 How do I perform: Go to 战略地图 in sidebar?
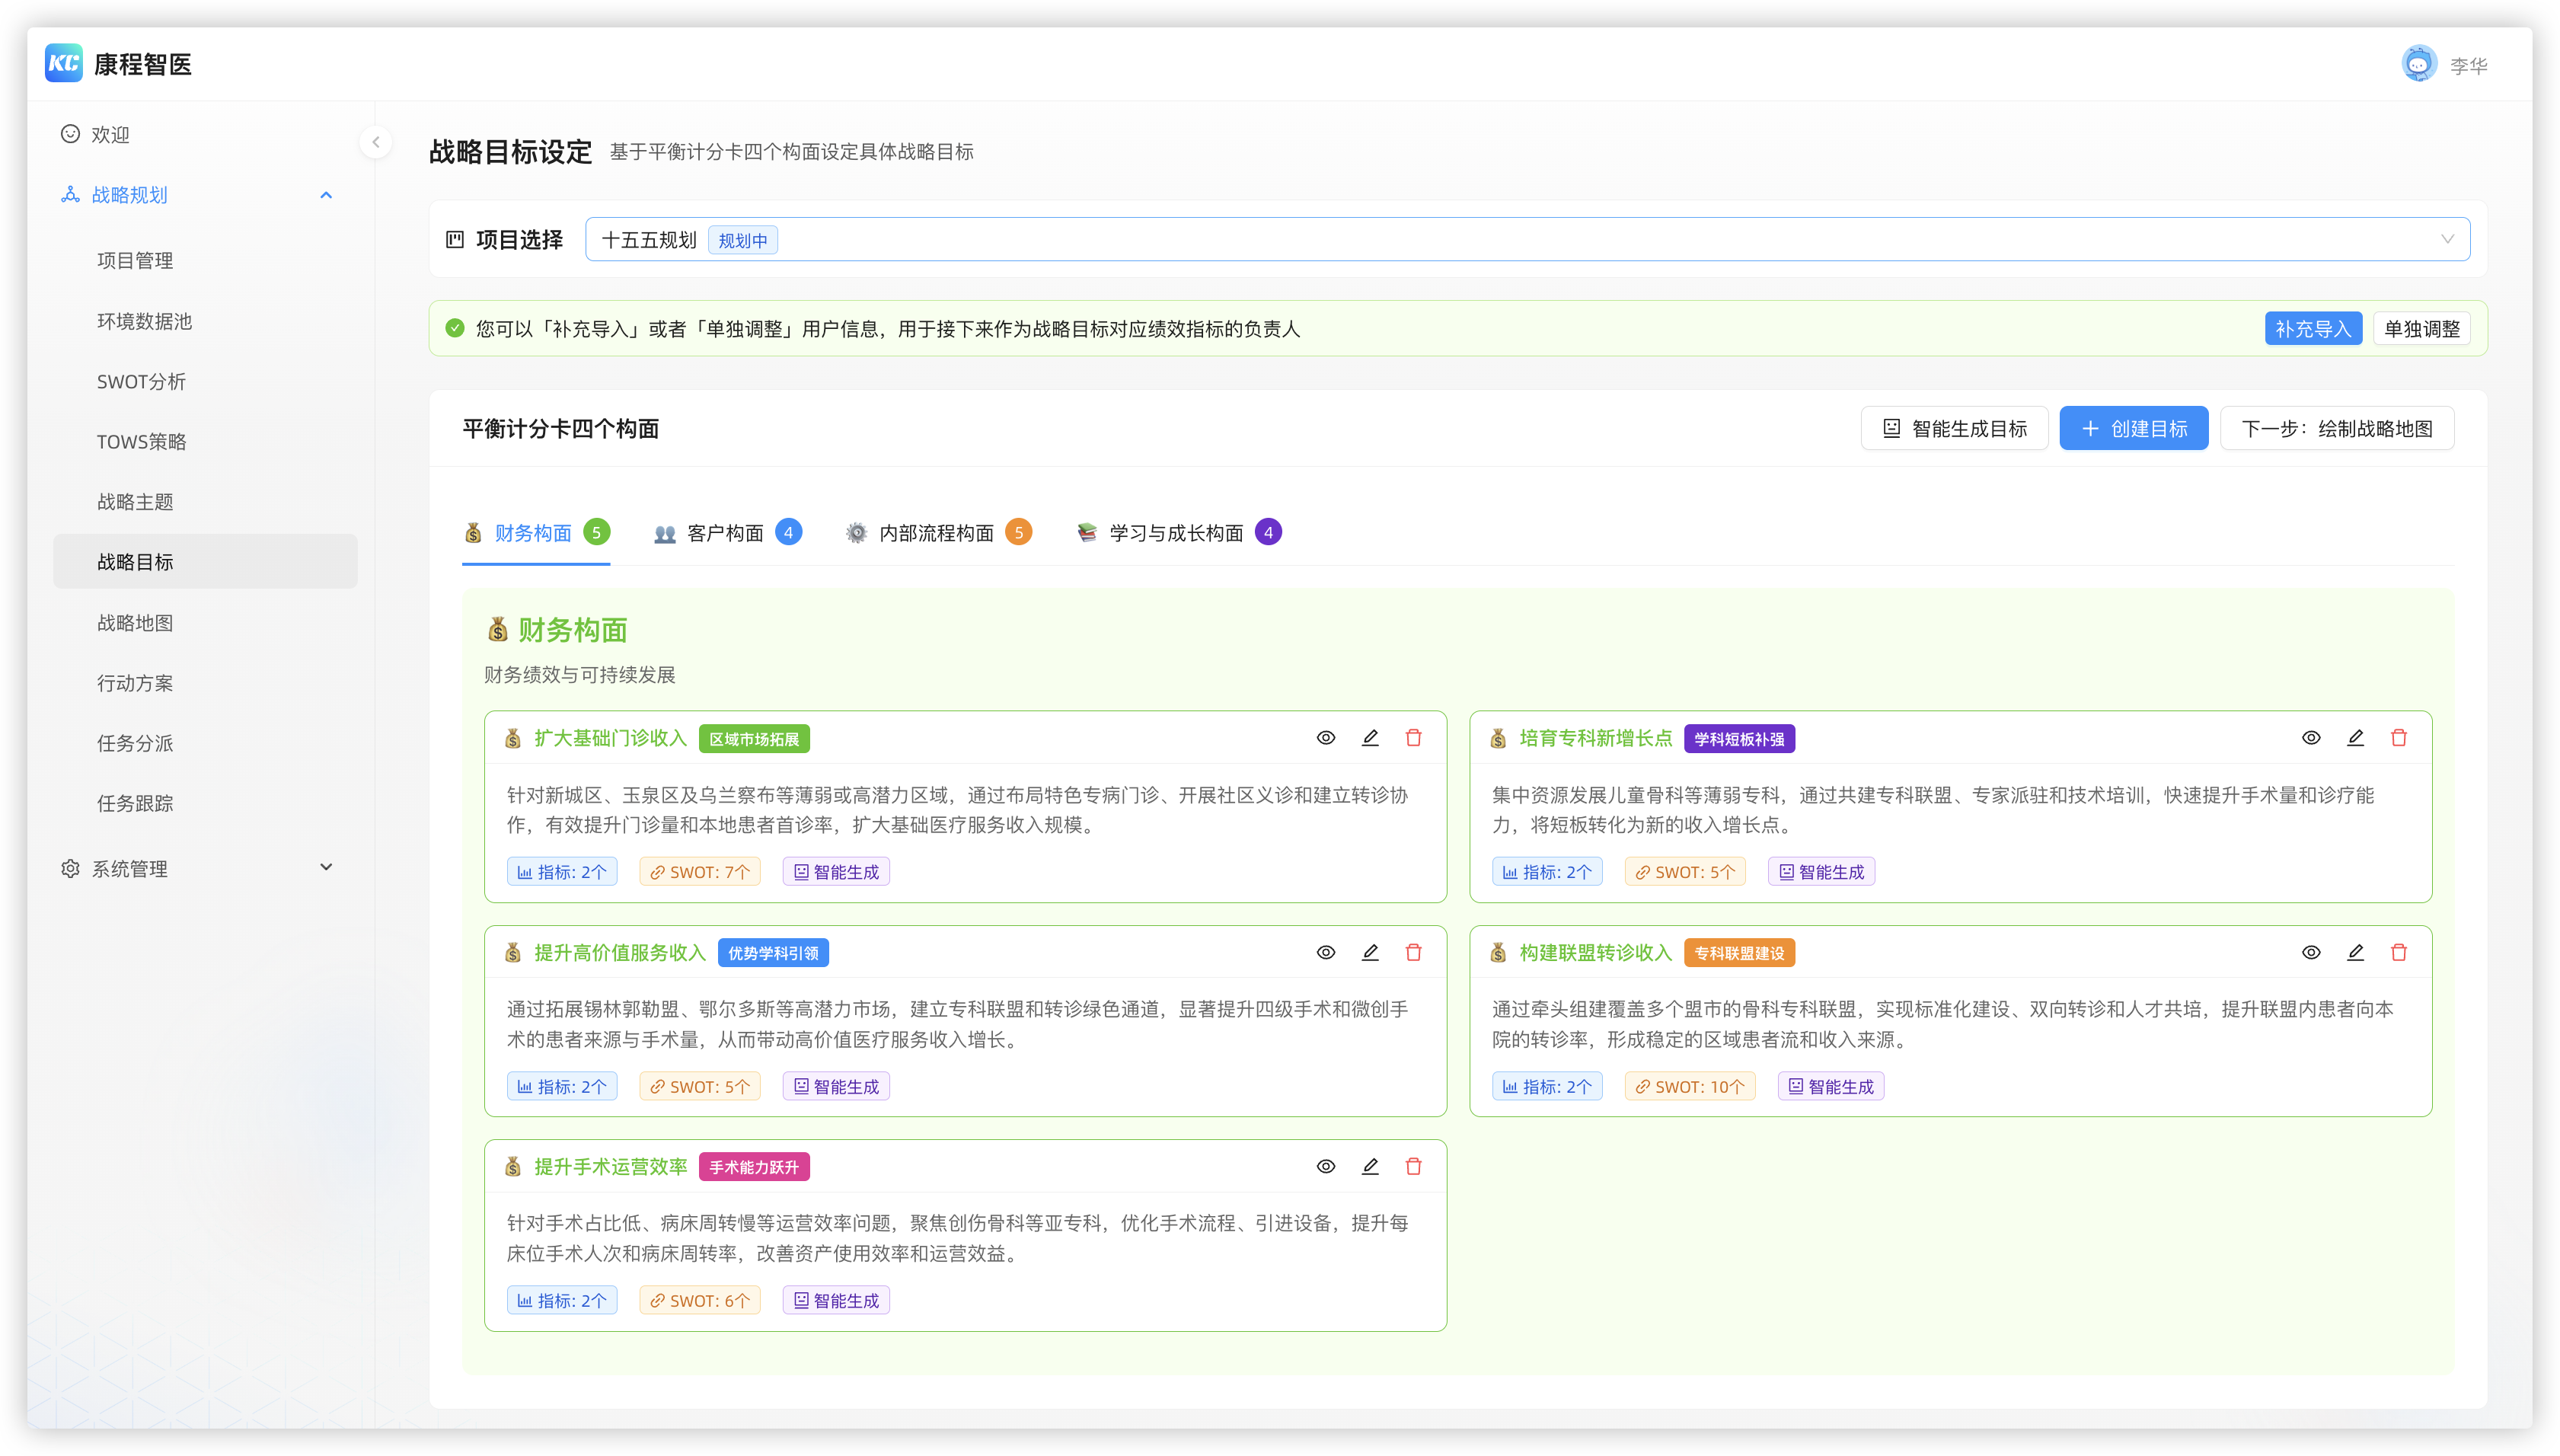click(206, 623)
